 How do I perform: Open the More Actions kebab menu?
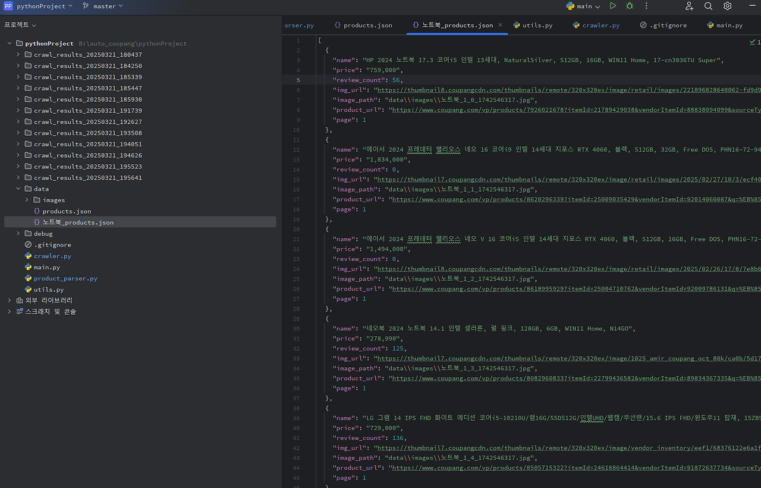(646, 6)
